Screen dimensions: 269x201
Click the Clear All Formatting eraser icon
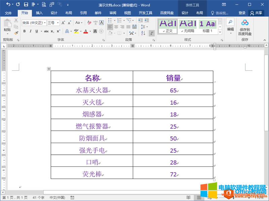click(x=89, y=23)
